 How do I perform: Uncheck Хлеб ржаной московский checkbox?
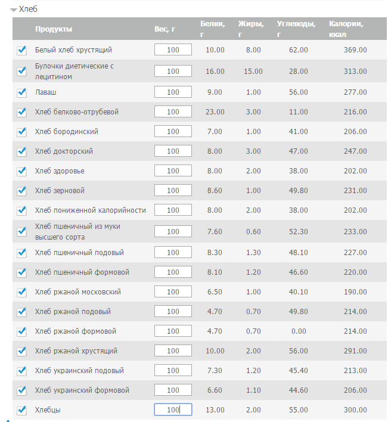22,292
